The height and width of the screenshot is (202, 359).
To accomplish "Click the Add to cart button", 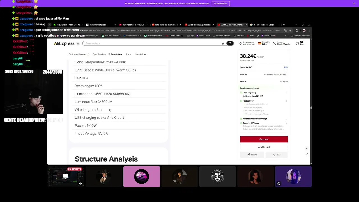I will pyautogui.click(x=264, y=147).
